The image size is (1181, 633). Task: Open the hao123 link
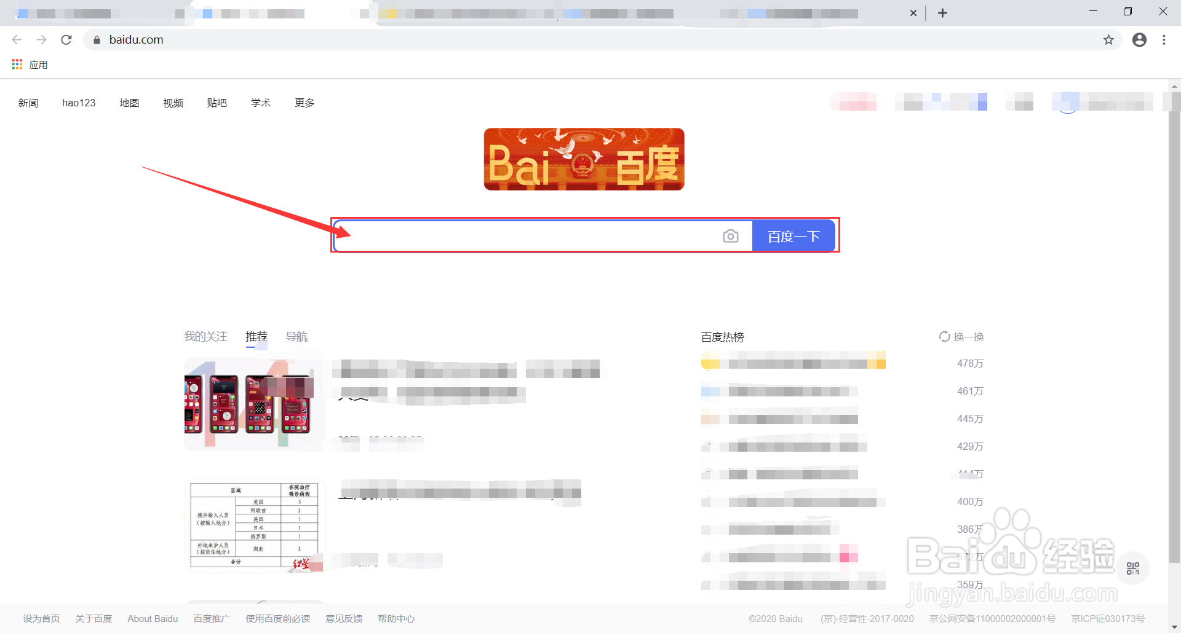(79, 103)
